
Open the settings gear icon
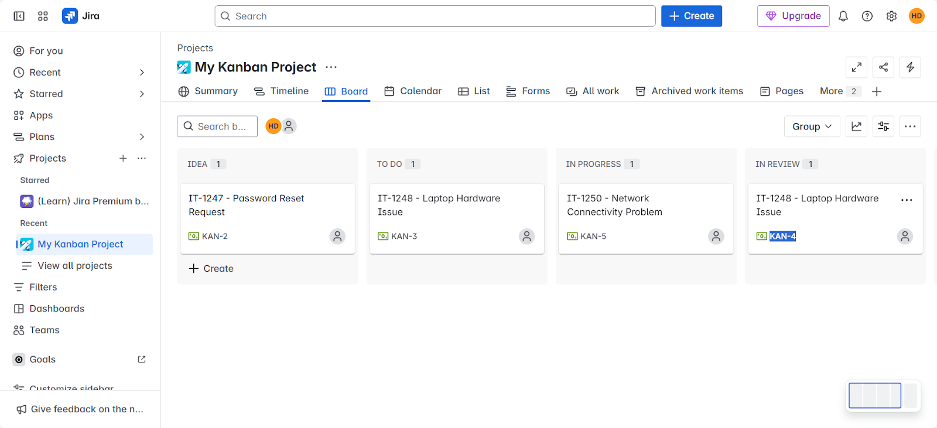891,16
